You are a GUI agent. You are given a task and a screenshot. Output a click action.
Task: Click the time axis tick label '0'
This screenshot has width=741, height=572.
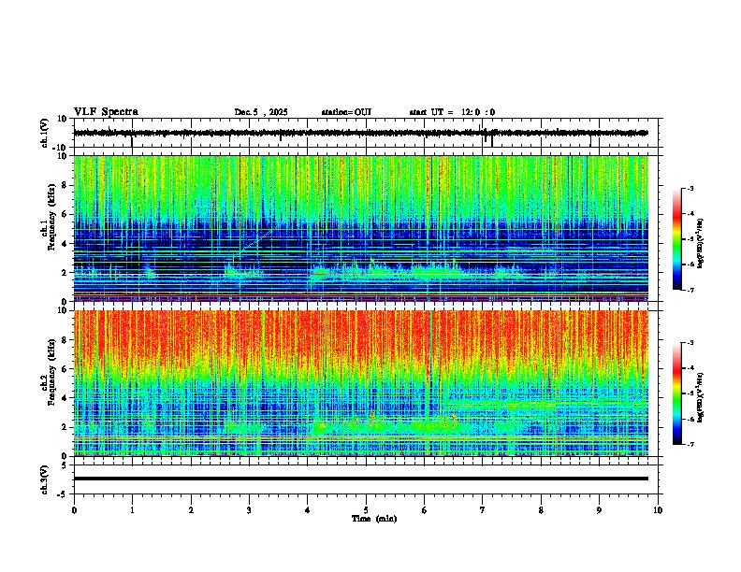pos(74,510)
